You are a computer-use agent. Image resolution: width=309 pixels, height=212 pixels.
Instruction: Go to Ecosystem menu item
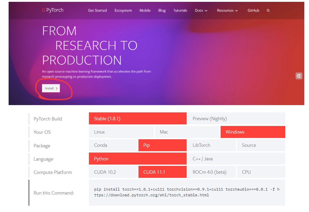point(123,10)
